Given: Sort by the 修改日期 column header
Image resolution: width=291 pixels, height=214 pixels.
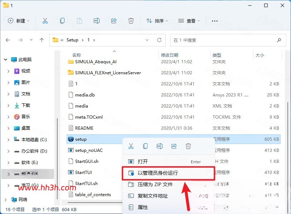Looking at the screenshot, I should 170,55.
